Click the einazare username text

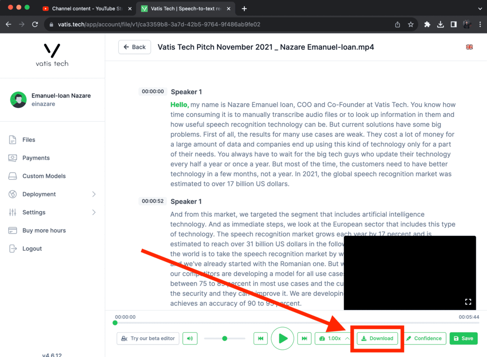coord(43,104)
